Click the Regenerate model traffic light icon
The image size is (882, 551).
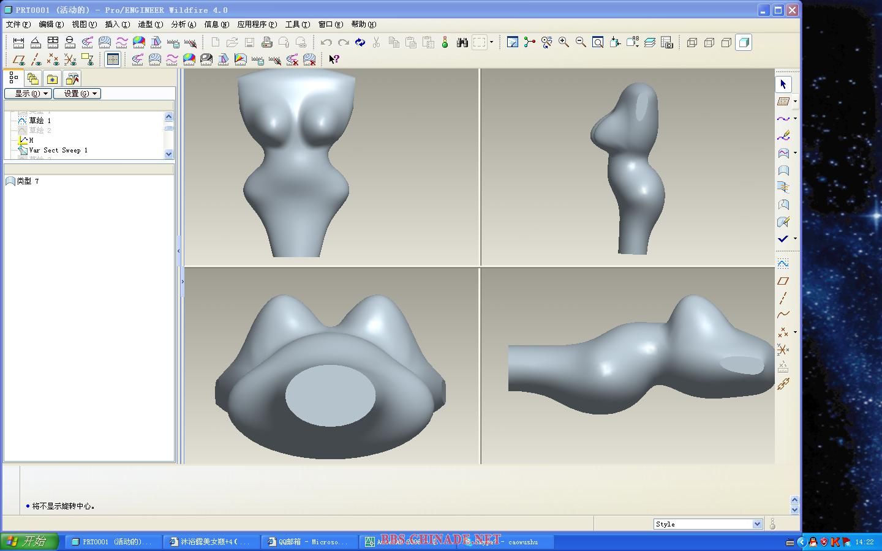(x=445, y=42)
